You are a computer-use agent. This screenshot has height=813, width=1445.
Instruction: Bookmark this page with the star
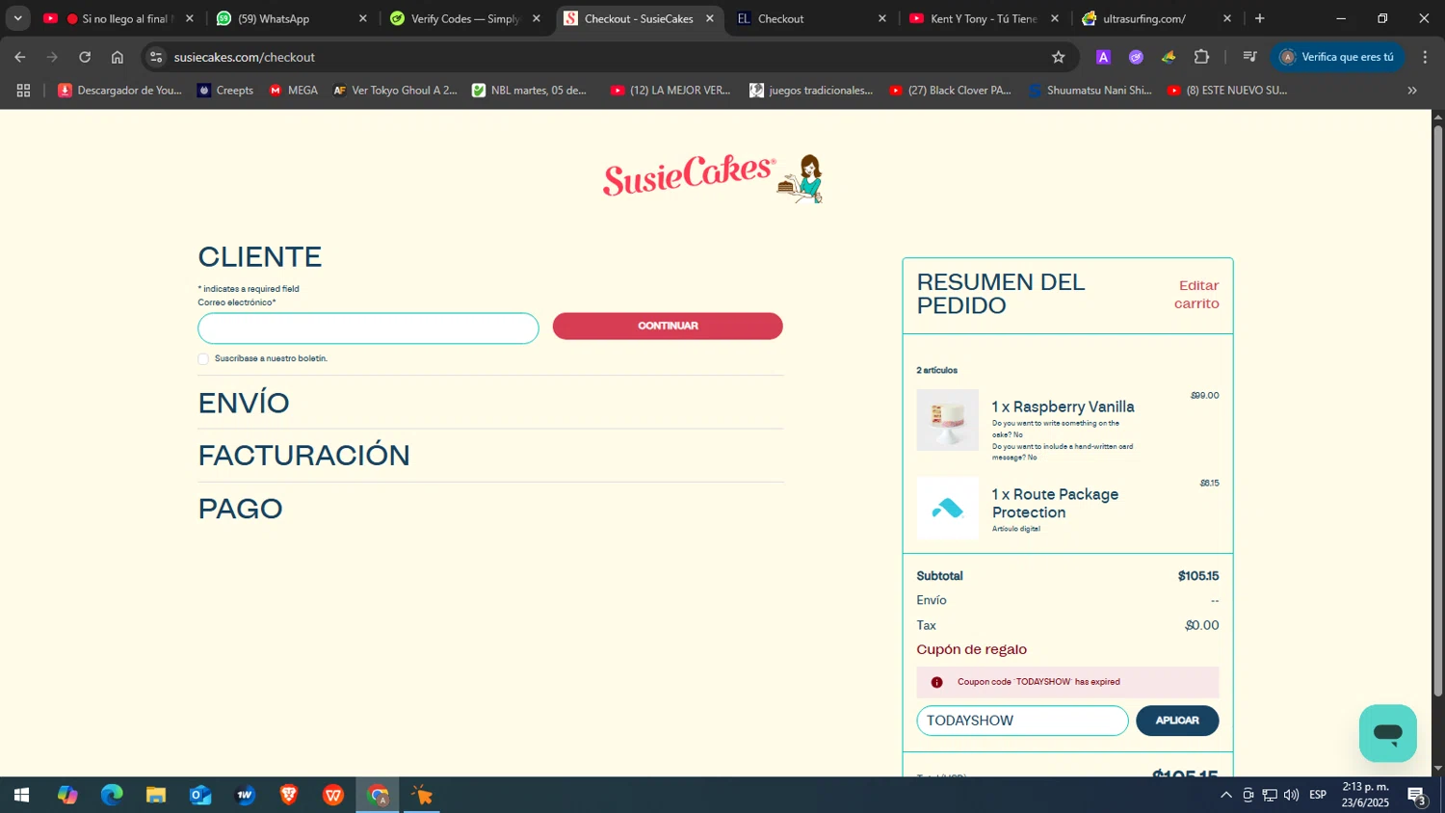pyautogui.click(x=1058, y=57)
